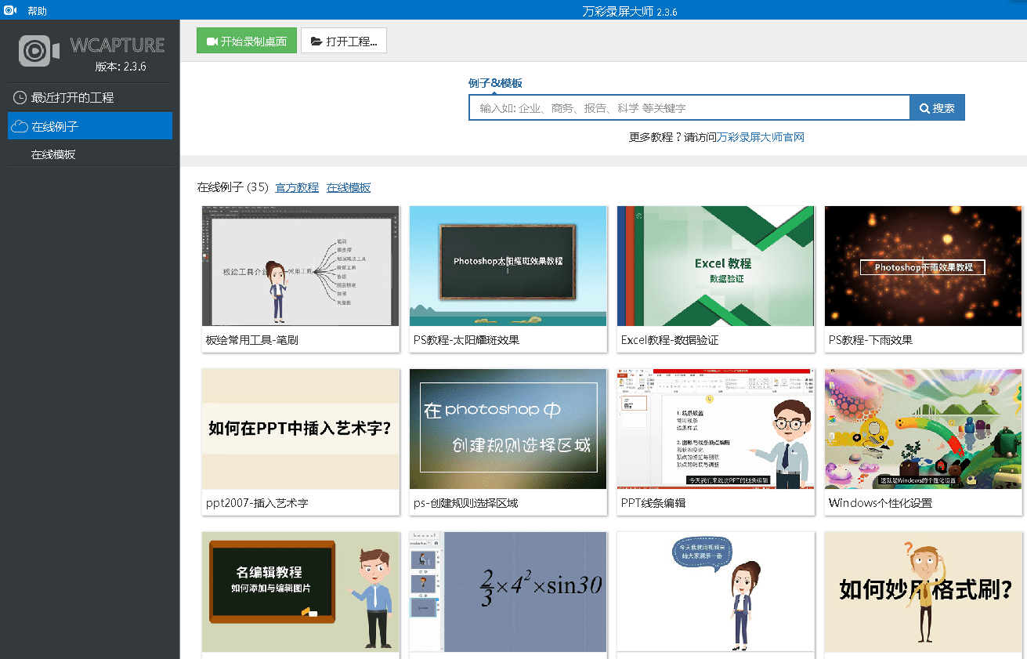
Task: Open the Photoshop下雨效果教程 thumbnail
Action: pyautogui.click(x=924, y=266)
